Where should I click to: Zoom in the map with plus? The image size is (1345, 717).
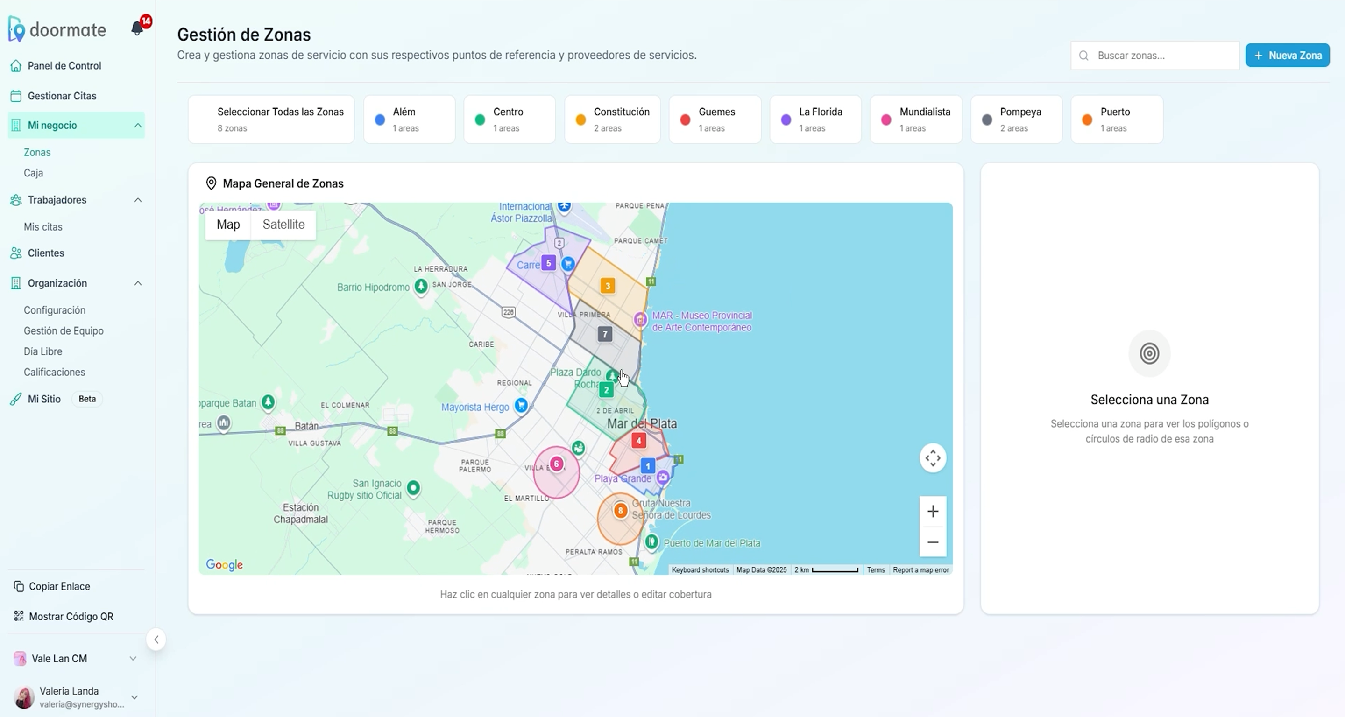[x=933, y=512]
